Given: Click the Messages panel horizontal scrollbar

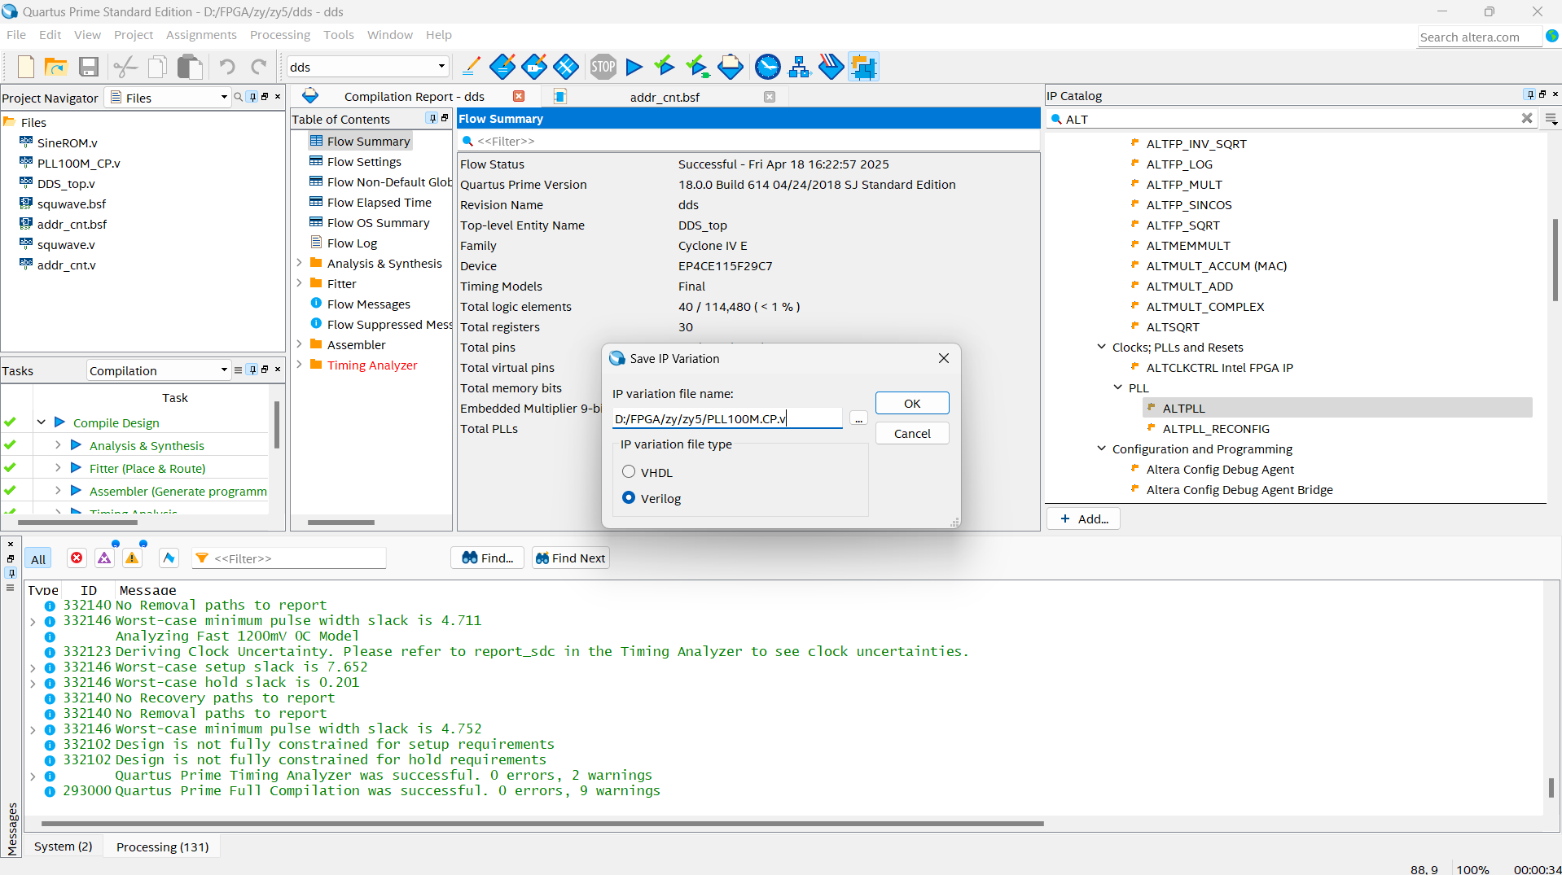Looking at the screenshot, I should point(542,824).
